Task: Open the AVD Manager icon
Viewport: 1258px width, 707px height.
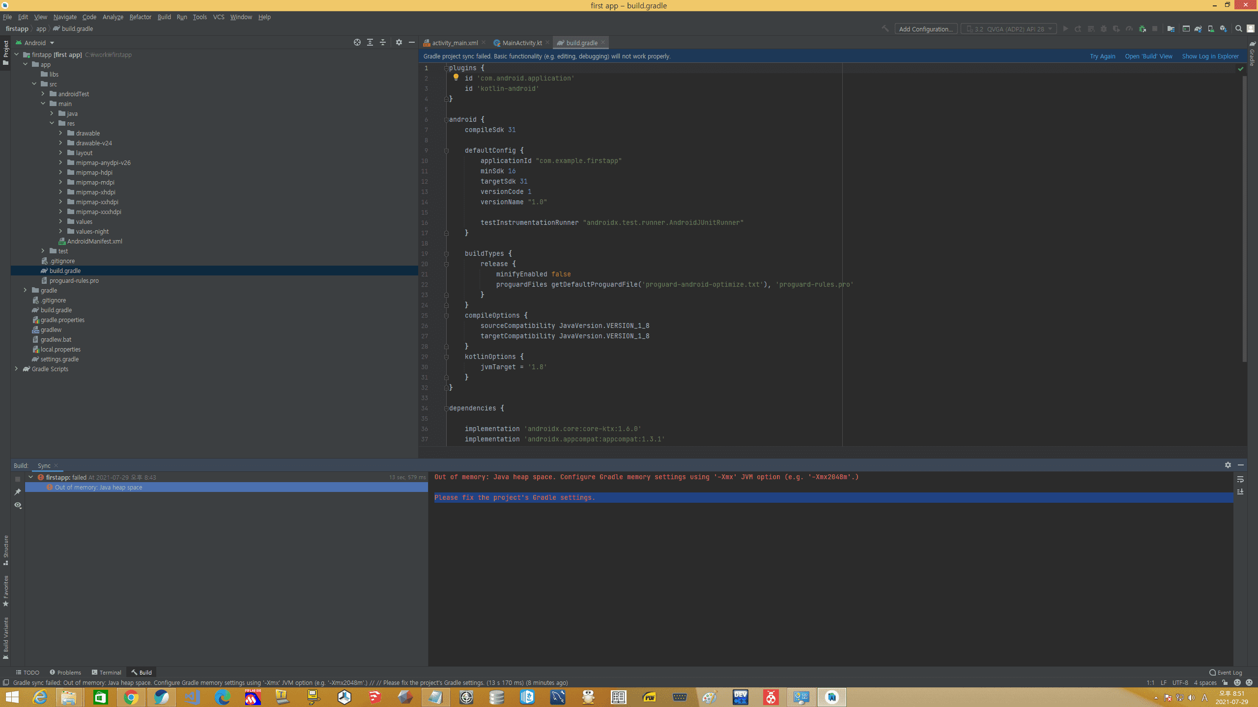Action: (1211, 29)
